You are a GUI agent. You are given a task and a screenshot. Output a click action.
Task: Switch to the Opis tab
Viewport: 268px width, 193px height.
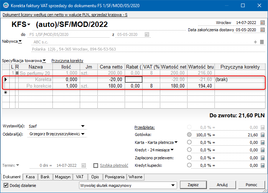(x=95, y=177)
